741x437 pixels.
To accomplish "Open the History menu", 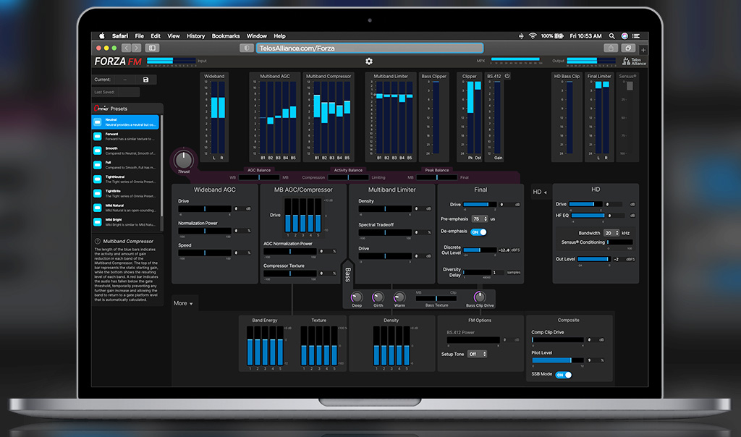I will pos(195,36).
